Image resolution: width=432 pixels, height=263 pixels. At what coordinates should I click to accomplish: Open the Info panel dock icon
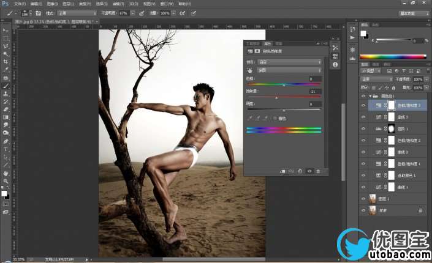coord(335,65)
